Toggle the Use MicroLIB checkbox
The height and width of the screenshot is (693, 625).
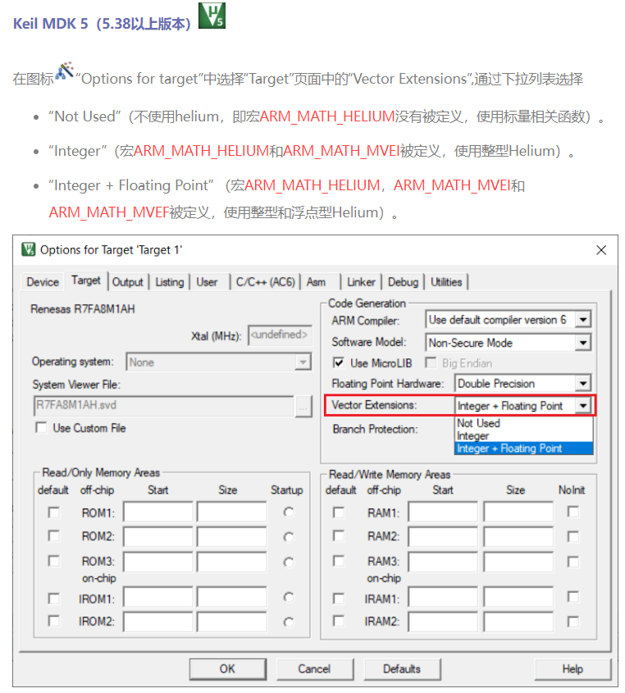point(339,362)
